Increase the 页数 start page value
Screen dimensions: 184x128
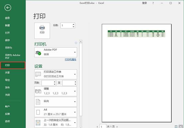click(55, 82)
